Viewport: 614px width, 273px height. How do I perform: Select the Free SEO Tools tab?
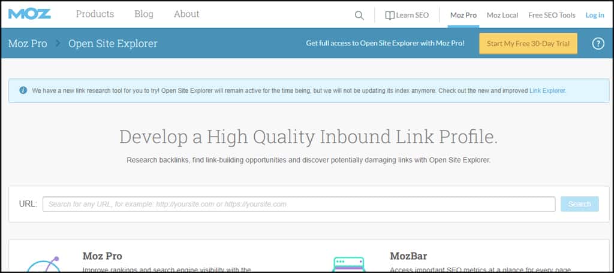(x=552, y=15)
